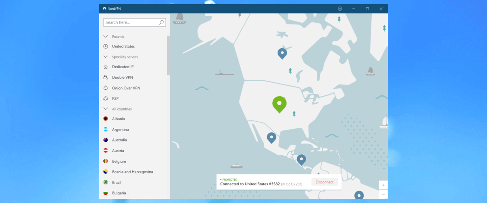The height and width of the screenshot is (203, 487).
Task: Select United States from Recents
Action: point(123,46)
